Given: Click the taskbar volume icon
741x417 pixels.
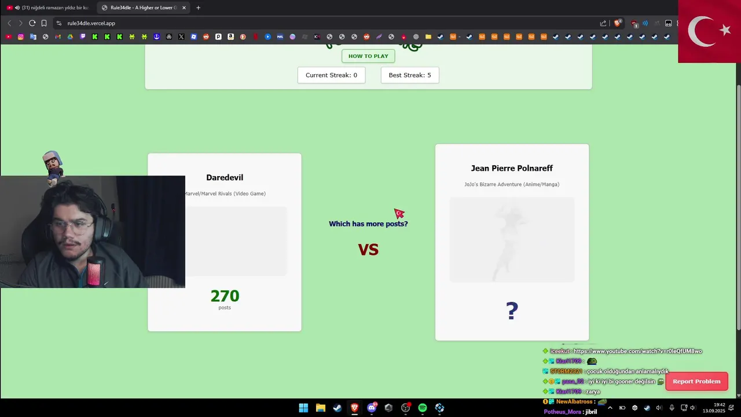Looking at the screenshot, I should click(692, 408).
